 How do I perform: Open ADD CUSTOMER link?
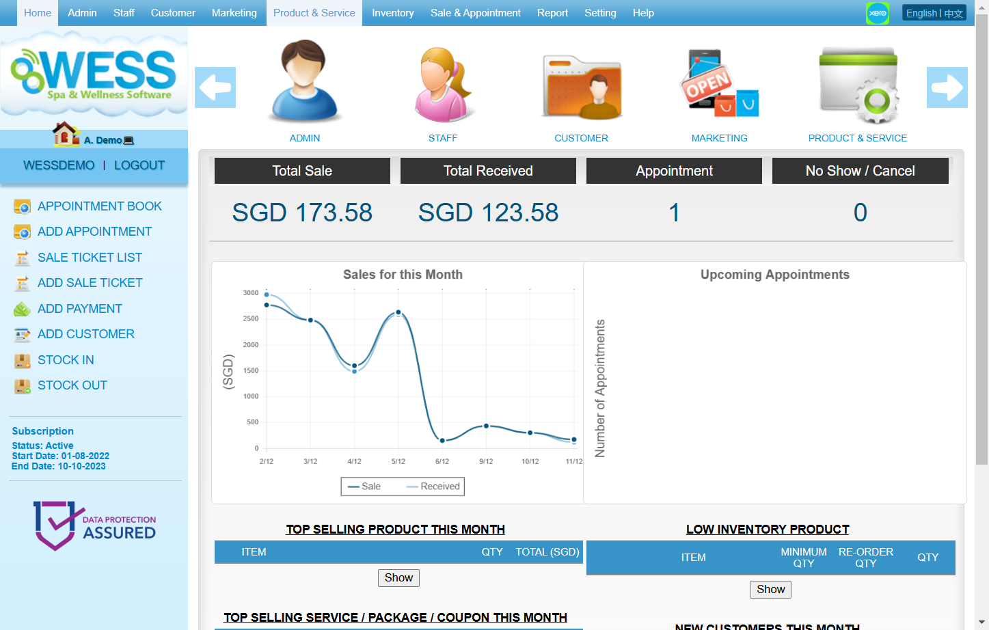click(x=86, y=334)
